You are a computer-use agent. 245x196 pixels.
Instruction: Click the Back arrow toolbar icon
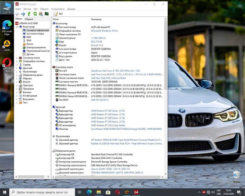pyautogui.click(x=17, y=14)
